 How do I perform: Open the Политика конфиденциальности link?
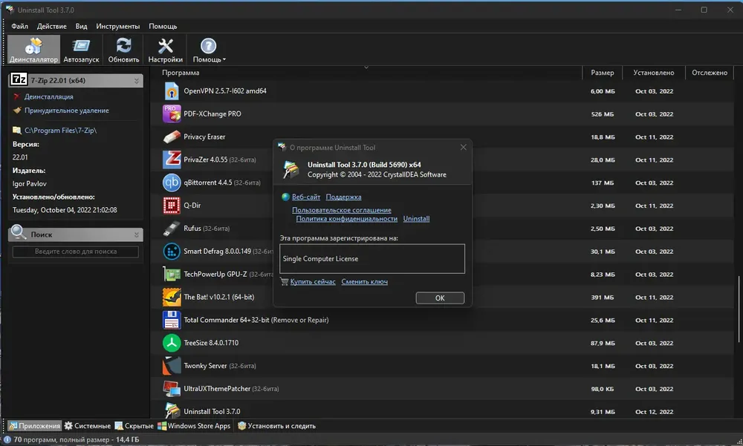347,219
